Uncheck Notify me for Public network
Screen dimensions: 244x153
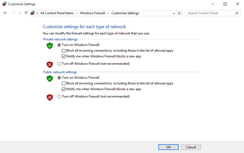pyautogui.click(x=64, y=89)
